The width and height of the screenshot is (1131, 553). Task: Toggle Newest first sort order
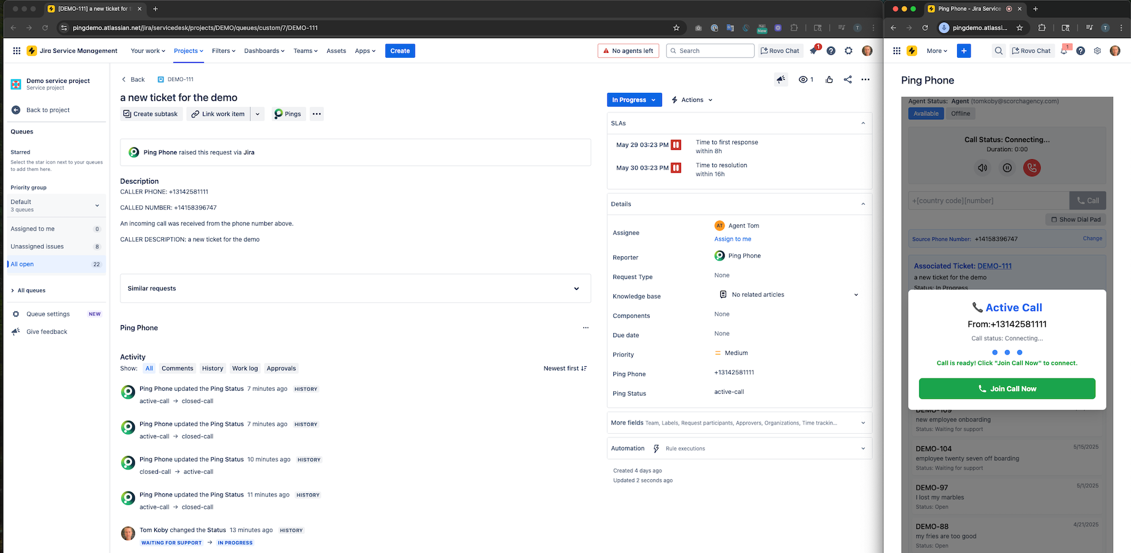click(565, 369)
